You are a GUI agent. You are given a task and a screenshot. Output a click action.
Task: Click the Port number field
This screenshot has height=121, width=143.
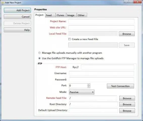[78, 86]
